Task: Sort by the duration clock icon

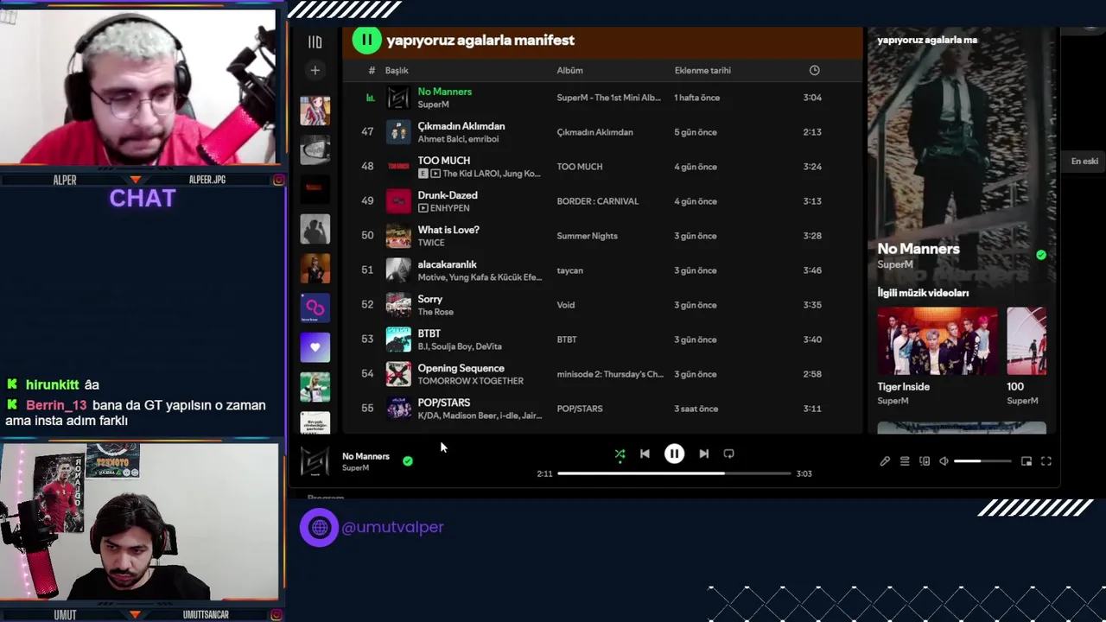Action: (814, 70)
